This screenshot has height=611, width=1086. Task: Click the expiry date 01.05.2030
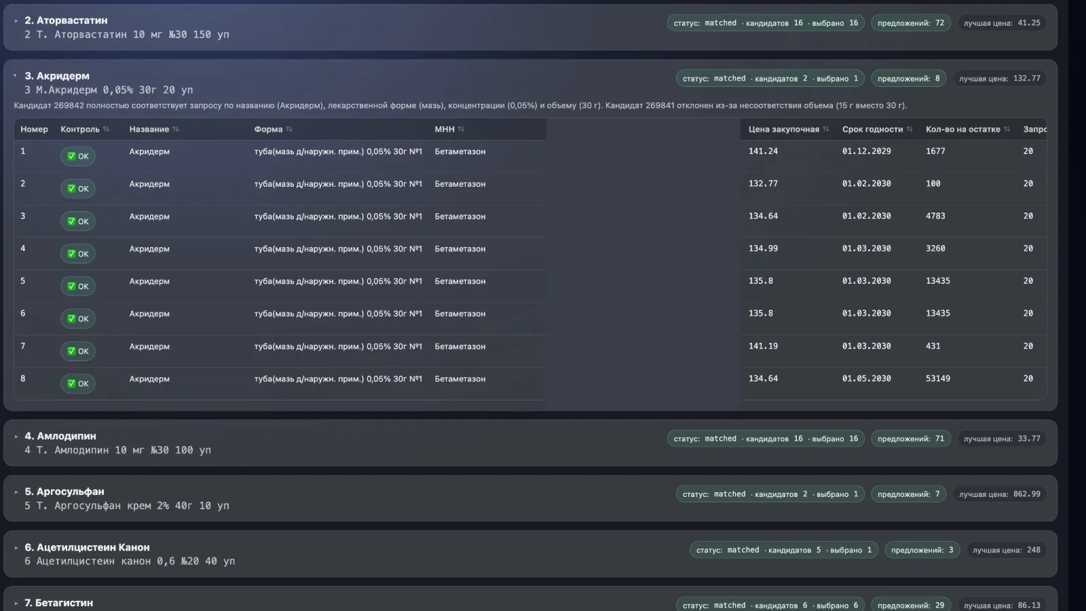[x=867, y=379]
